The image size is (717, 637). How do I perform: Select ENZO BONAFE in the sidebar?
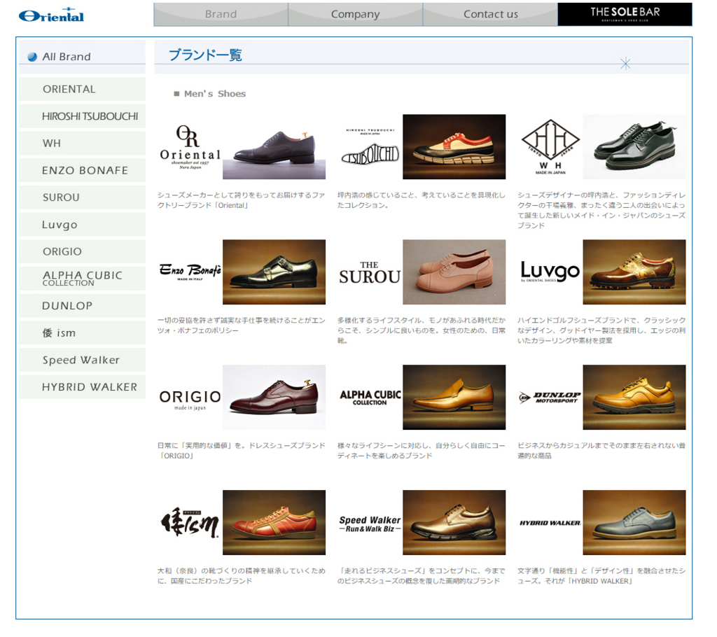[x=83, y=170]
